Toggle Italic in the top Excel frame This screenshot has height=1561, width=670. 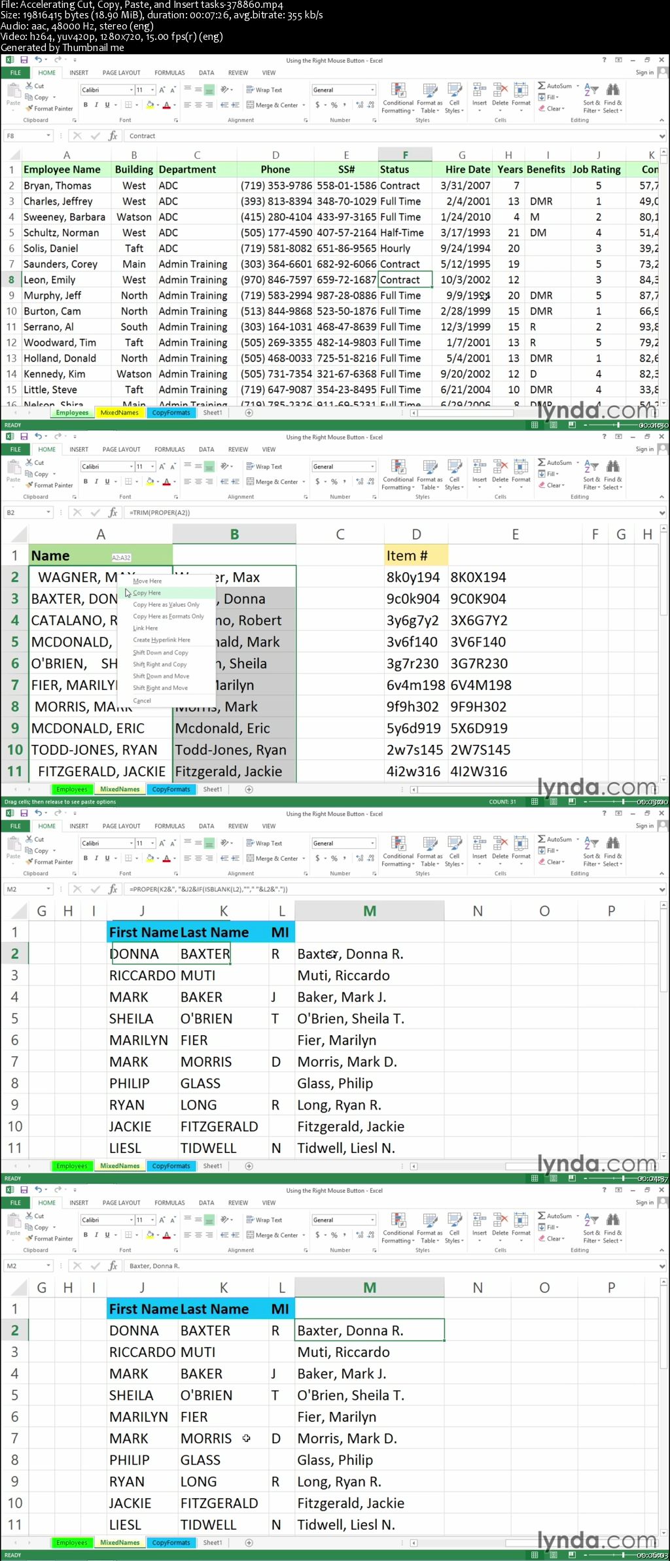coord(96,105)
